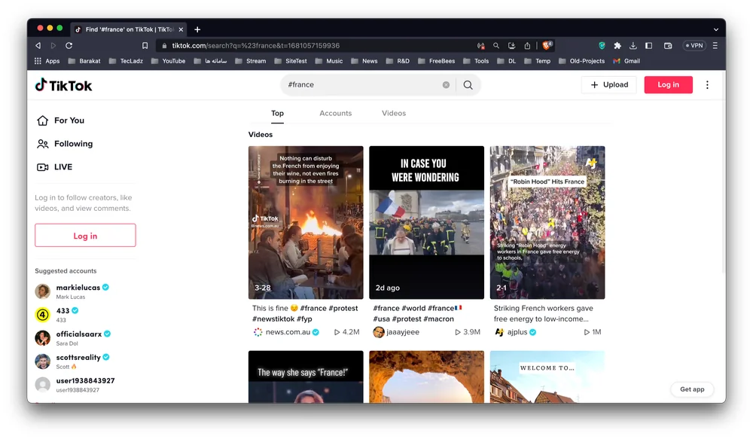Click the TikTok logo to go home

pos(63,85)
